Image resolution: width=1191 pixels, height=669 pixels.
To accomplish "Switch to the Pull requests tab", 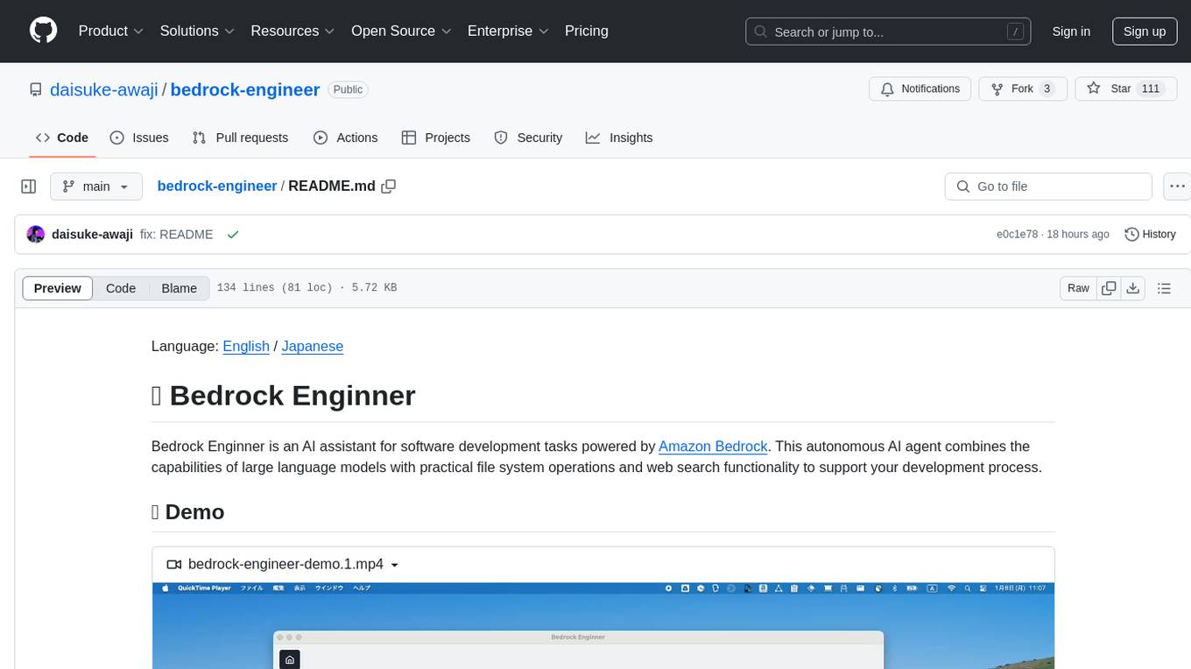I will (240, 137).
